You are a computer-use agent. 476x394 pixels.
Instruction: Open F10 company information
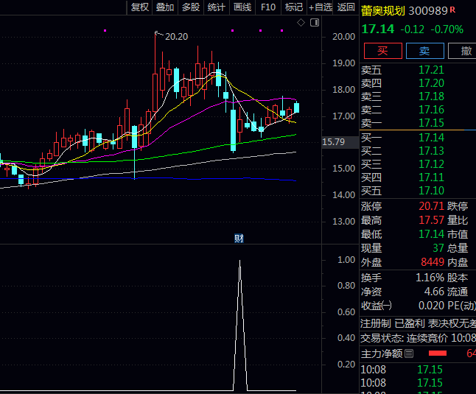point(268,7)
